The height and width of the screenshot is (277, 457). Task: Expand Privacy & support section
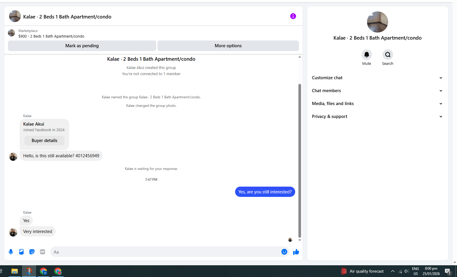(377, 116)
